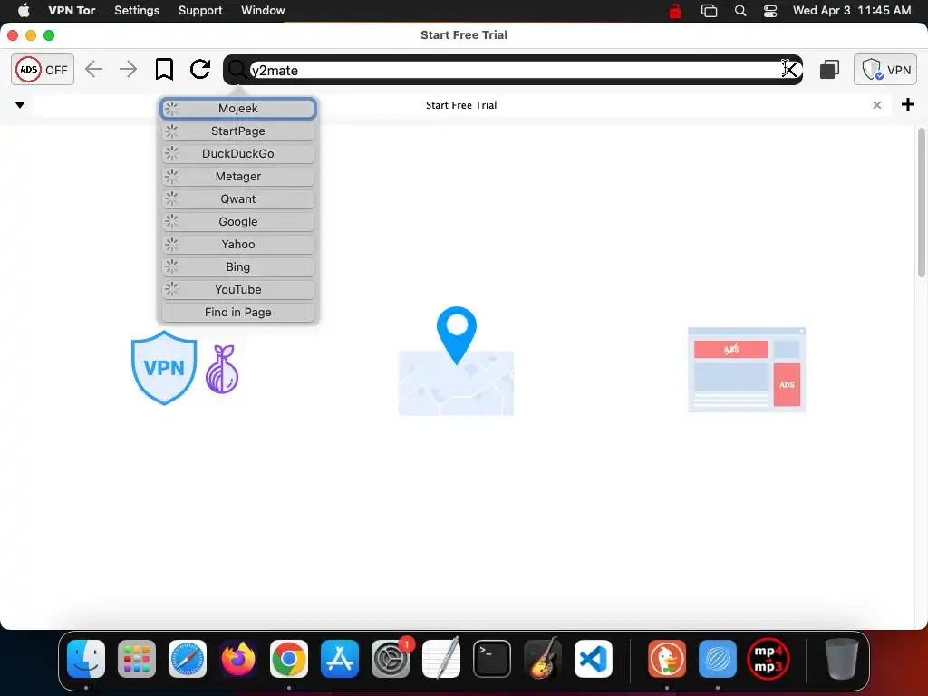Viewport: 928px width, 696px height.
Task: Search with Qwant
Action: tap(238, 198)
